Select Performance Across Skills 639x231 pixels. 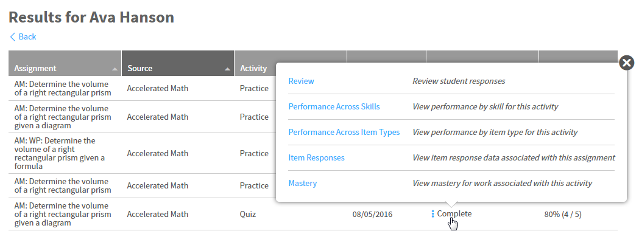click(334, 106)
